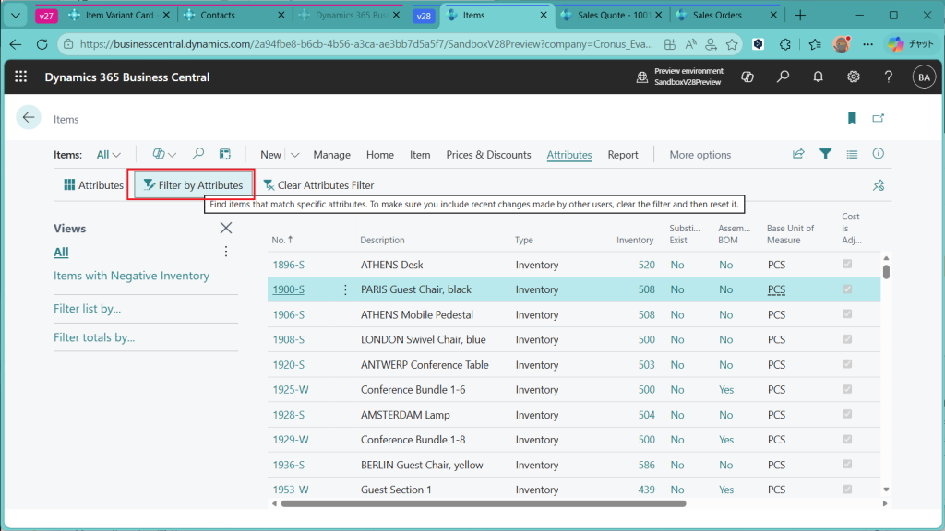The image size is (945, 531).
Task: Open the Copilot dropdown in the action bar
Action: click(163, 155)
